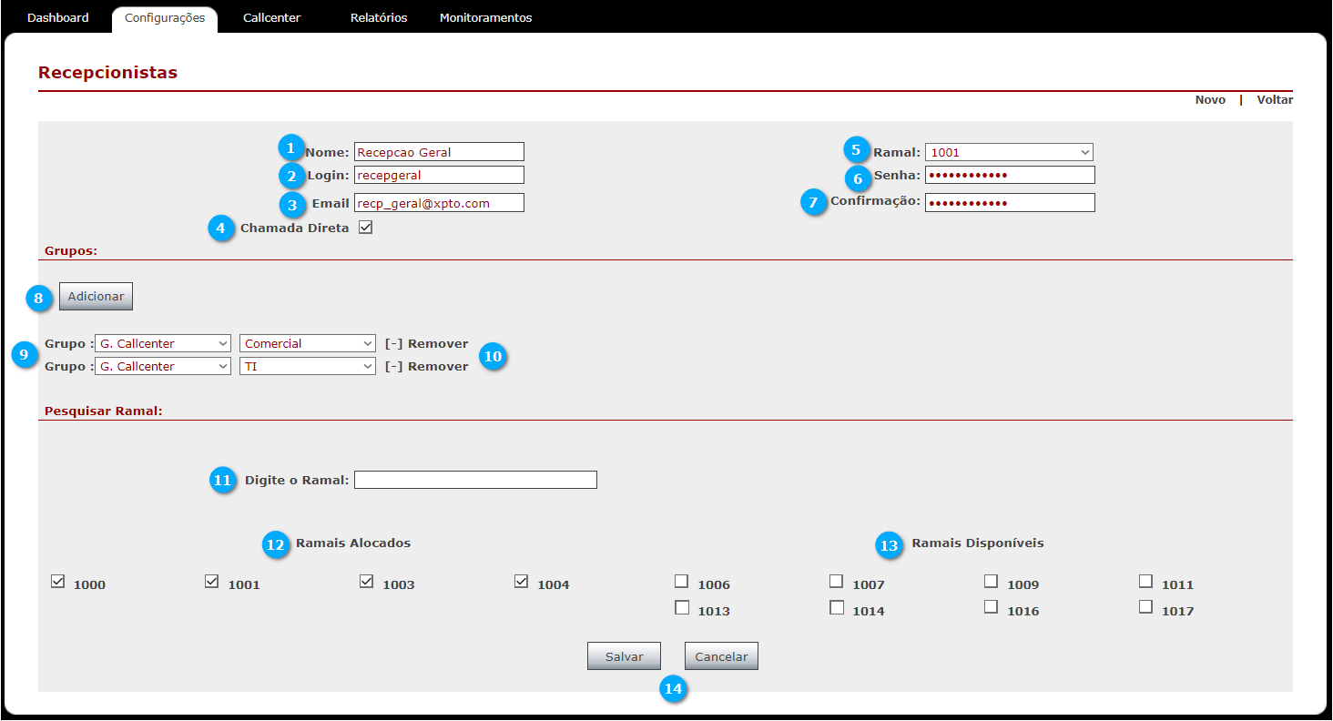The image size is (1333, 721).
Task: Uncheck allocated ramal 1001
Action: tap(212, 581)
